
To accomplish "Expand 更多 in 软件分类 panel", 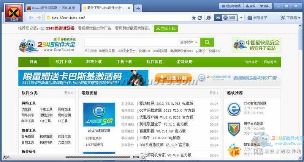I will [68, 93].
